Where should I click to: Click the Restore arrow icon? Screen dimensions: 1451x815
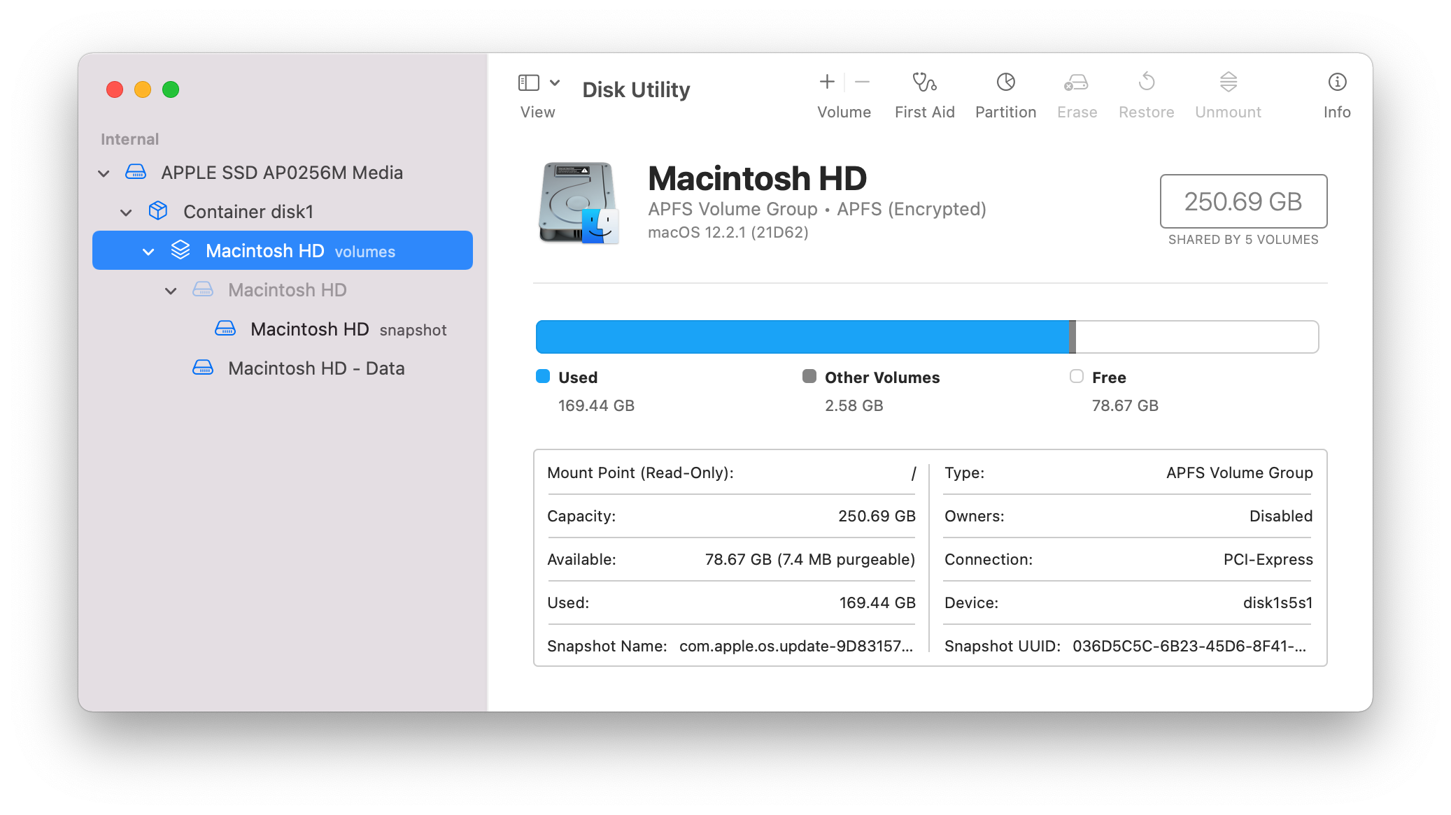(x=1146, y=82)
